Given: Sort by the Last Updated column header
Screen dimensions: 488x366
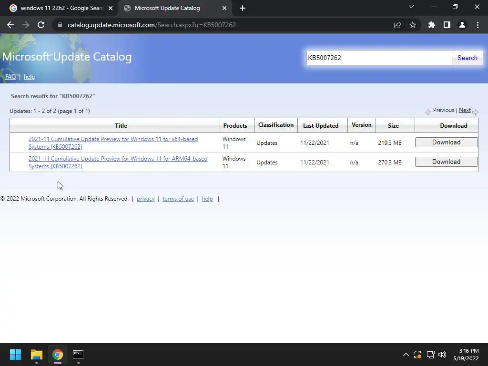Looking at the screenshot, I should coord(321,126).
